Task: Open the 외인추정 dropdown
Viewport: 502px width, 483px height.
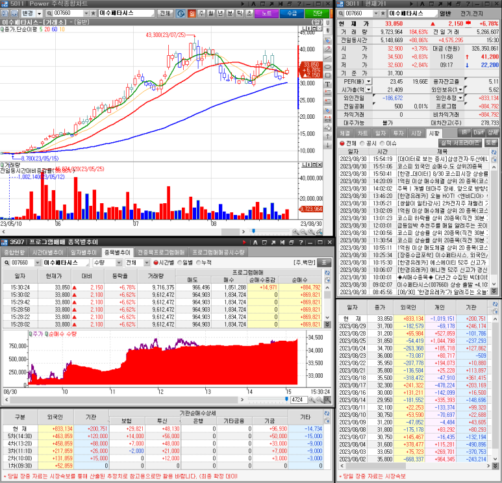Action: [x=460, y=98]
